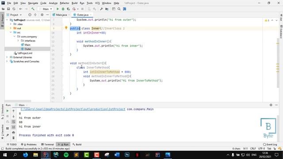
Task: Open Spotify from the taskbar
Action: 66,155
